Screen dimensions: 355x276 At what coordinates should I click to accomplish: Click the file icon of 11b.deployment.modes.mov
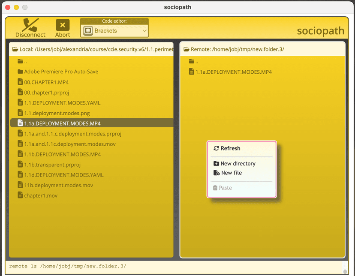[20, 185]
